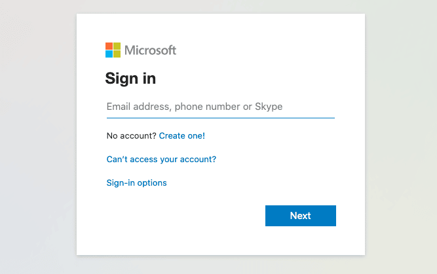Click the yellow square of the logo
The image size is (437, 274).
[x=117, y=54]
